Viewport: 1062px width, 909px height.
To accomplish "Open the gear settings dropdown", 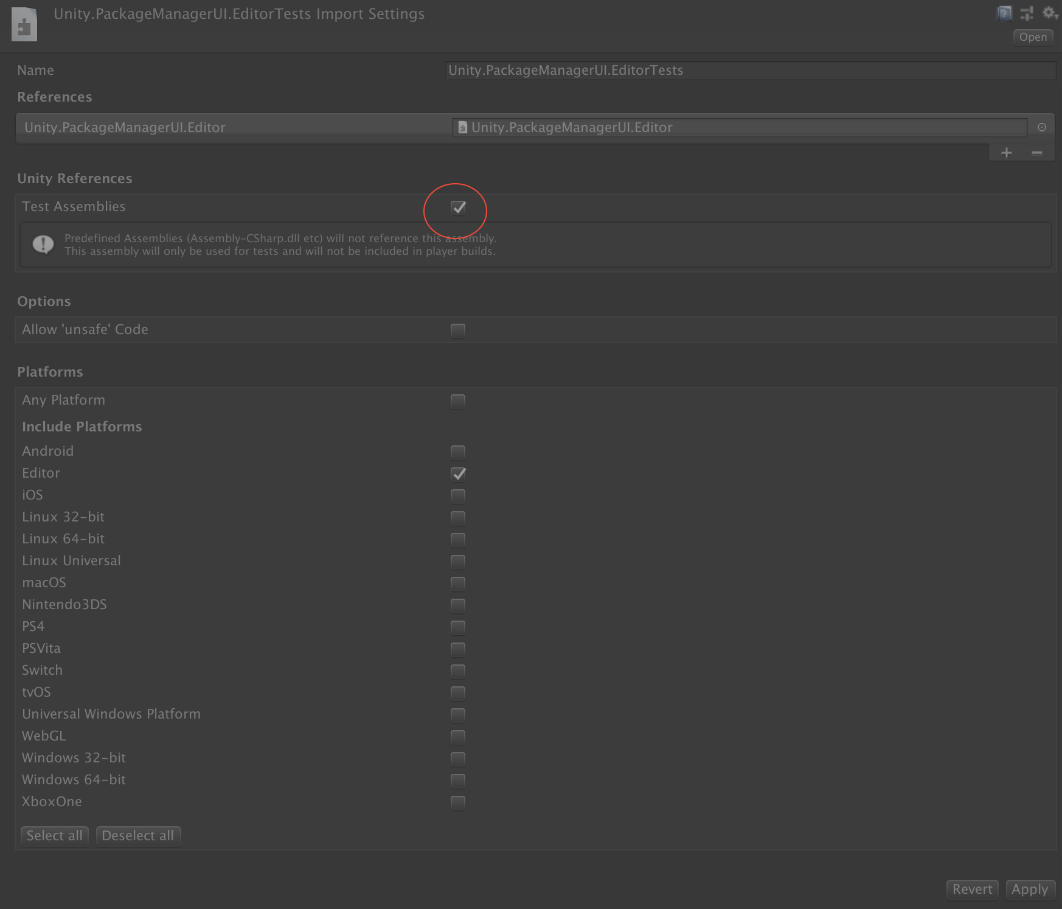I will [1049, 13].
